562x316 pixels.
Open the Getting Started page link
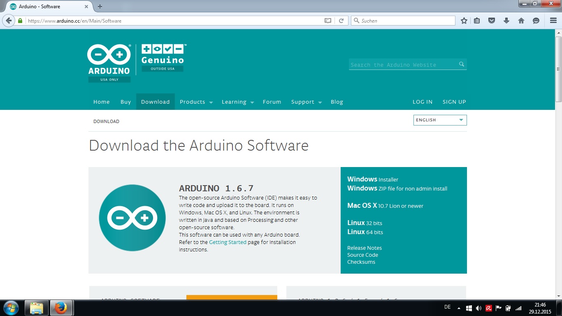[x=228, y=242]
